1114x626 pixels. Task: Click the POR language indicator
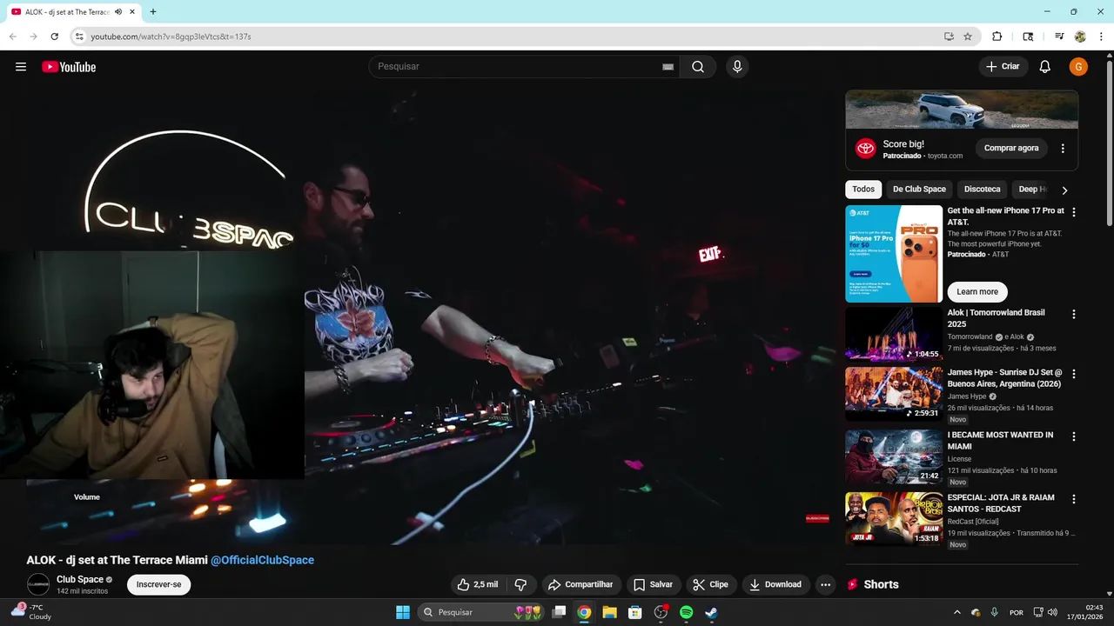click(1017, 612)
